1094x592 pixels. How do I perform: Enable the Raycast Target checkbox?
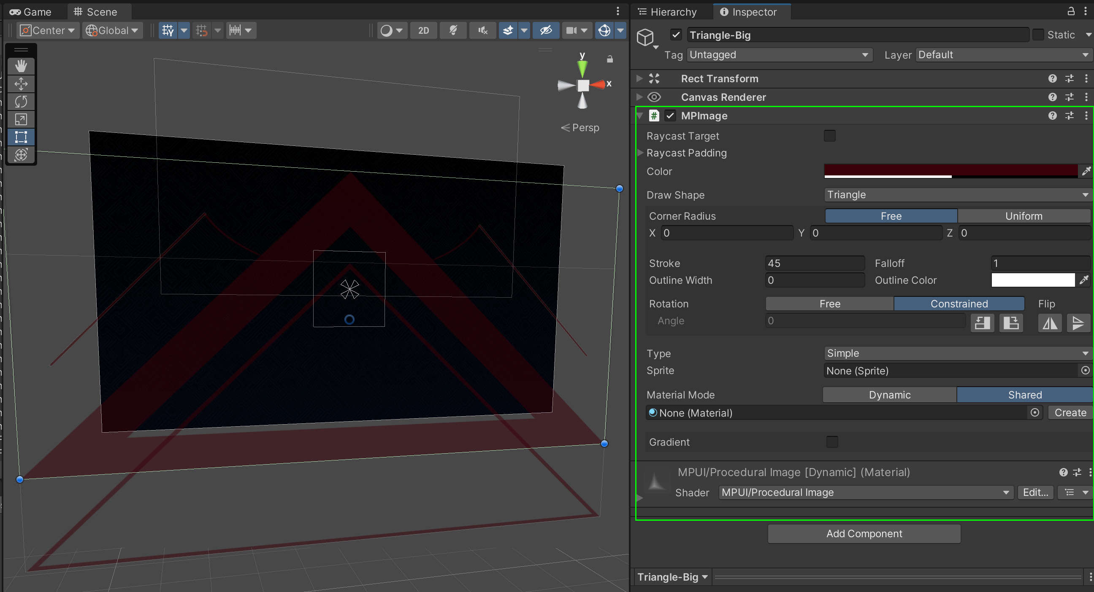pos(829,135)
